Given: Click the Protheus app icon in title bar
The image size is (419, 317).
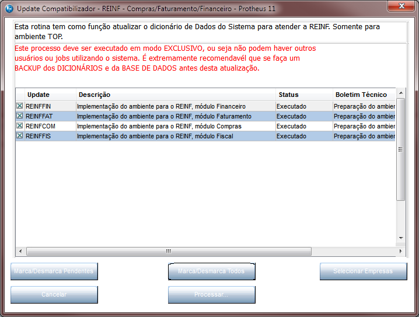Looking at the screenshot, I should pyautogui.click(x=9, y=9).
